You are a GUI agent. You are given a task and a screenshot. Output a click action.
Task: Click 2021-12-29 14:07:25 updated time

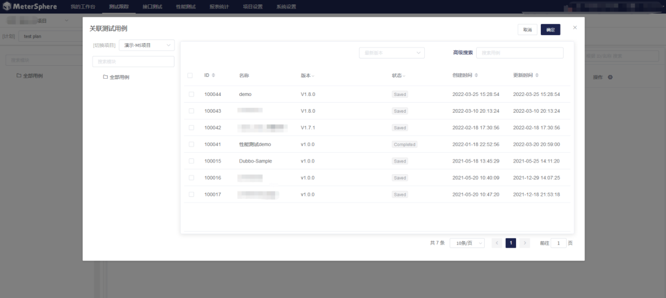[x=536, y=177]
